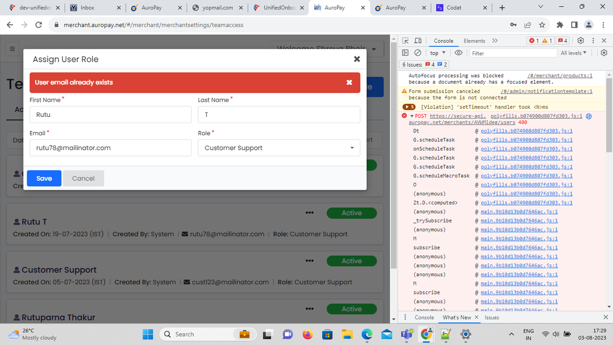Reload the current page
Image resolution: width=613 pixels, height=345 pixels.
(x=39, y=24)
